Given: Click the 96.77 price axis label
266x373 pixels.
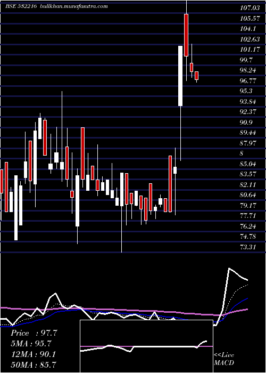Looking at the screenshot, I should coord(248,81).
